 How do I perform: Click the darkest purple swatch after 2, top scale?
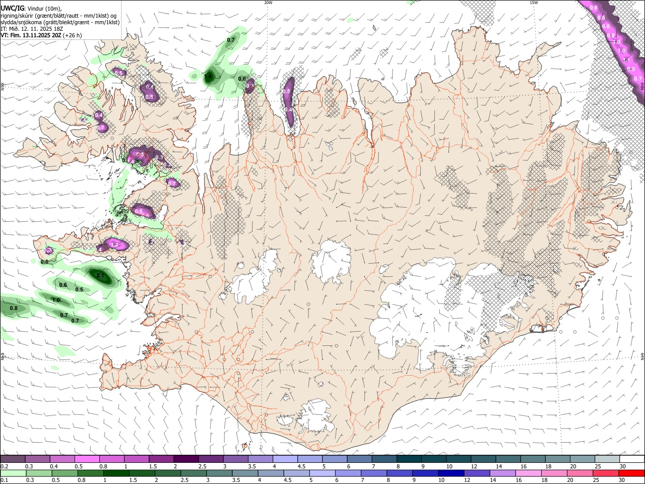(186, 459)
